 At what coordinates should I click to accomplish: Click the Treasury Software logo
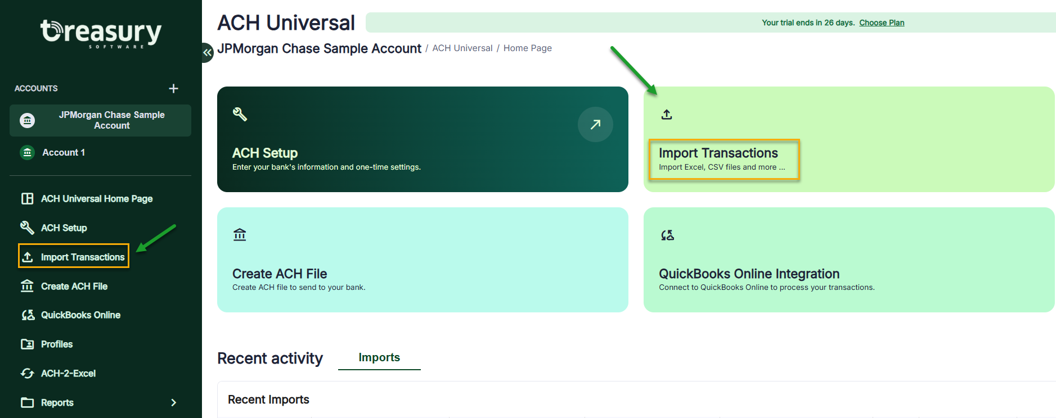pos(101,33)
